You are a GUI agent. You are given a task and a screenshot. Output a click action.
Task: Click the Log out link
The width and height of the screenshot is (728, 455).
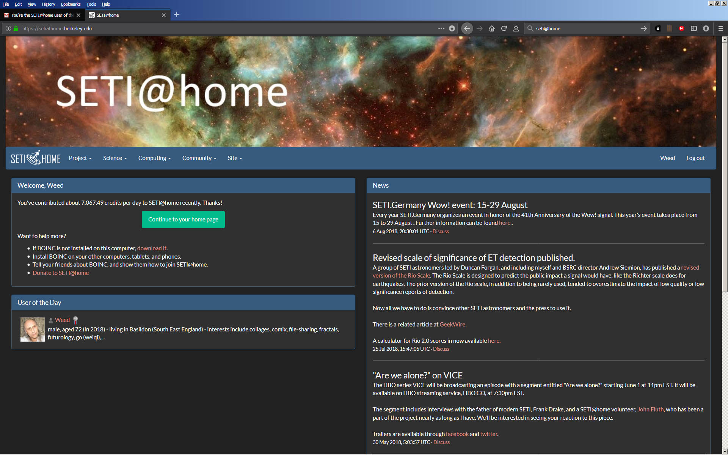[x=695, y=158]
